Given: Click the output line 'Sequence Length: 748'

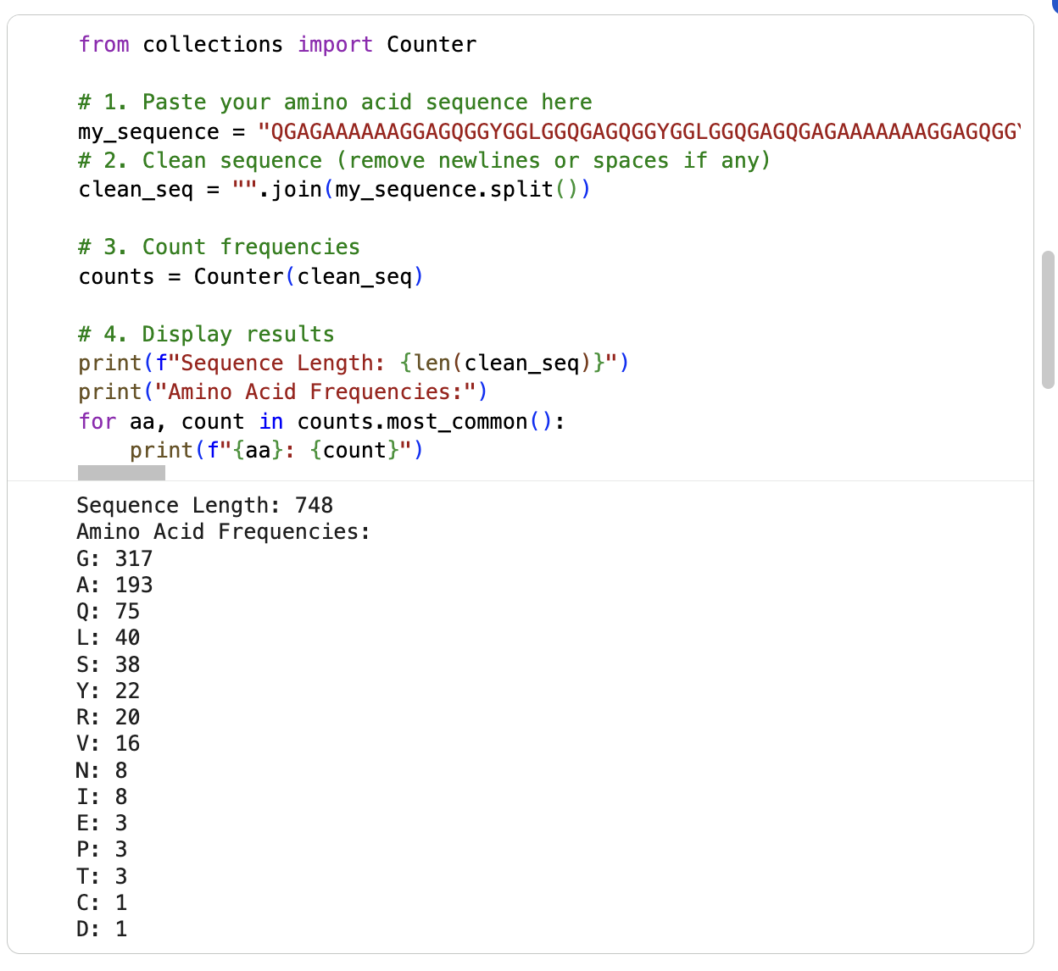Looking at the screenshot, I should pyautogui.click(x=204, y=505).
